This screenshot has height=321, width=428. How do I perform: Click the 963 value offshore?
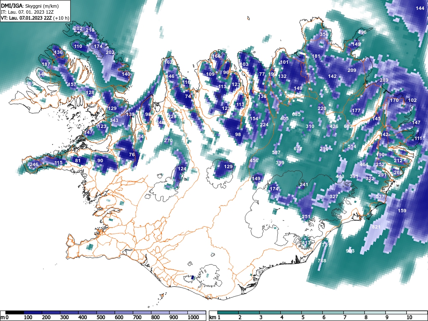pos(350,250)
